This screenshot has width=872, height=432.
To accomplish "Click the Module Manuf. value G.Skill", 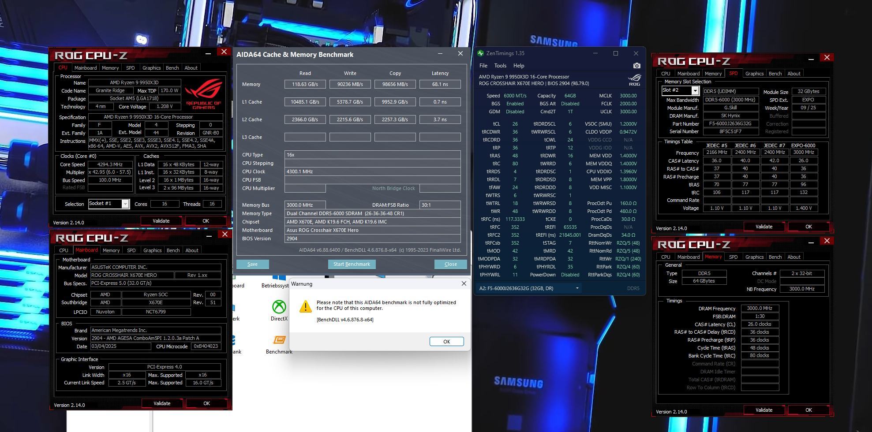I will click(x=730, y=108).
